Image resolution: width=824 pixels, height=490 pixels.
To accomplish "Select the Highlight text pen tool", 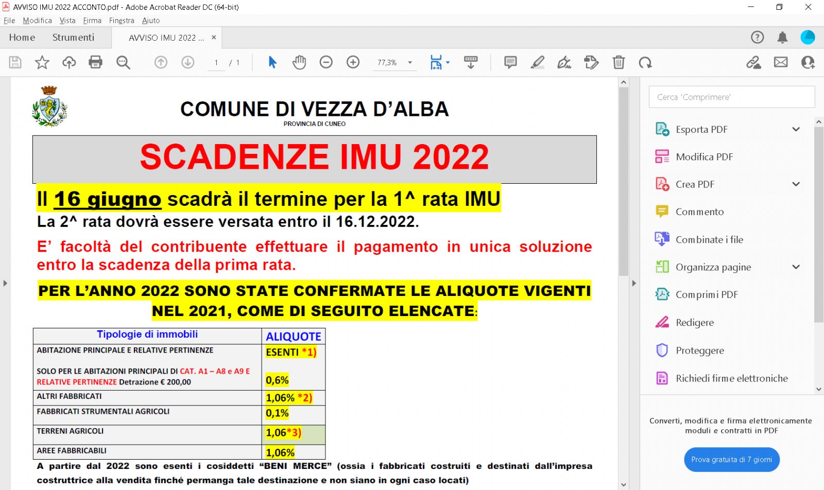I will point(537,62).
